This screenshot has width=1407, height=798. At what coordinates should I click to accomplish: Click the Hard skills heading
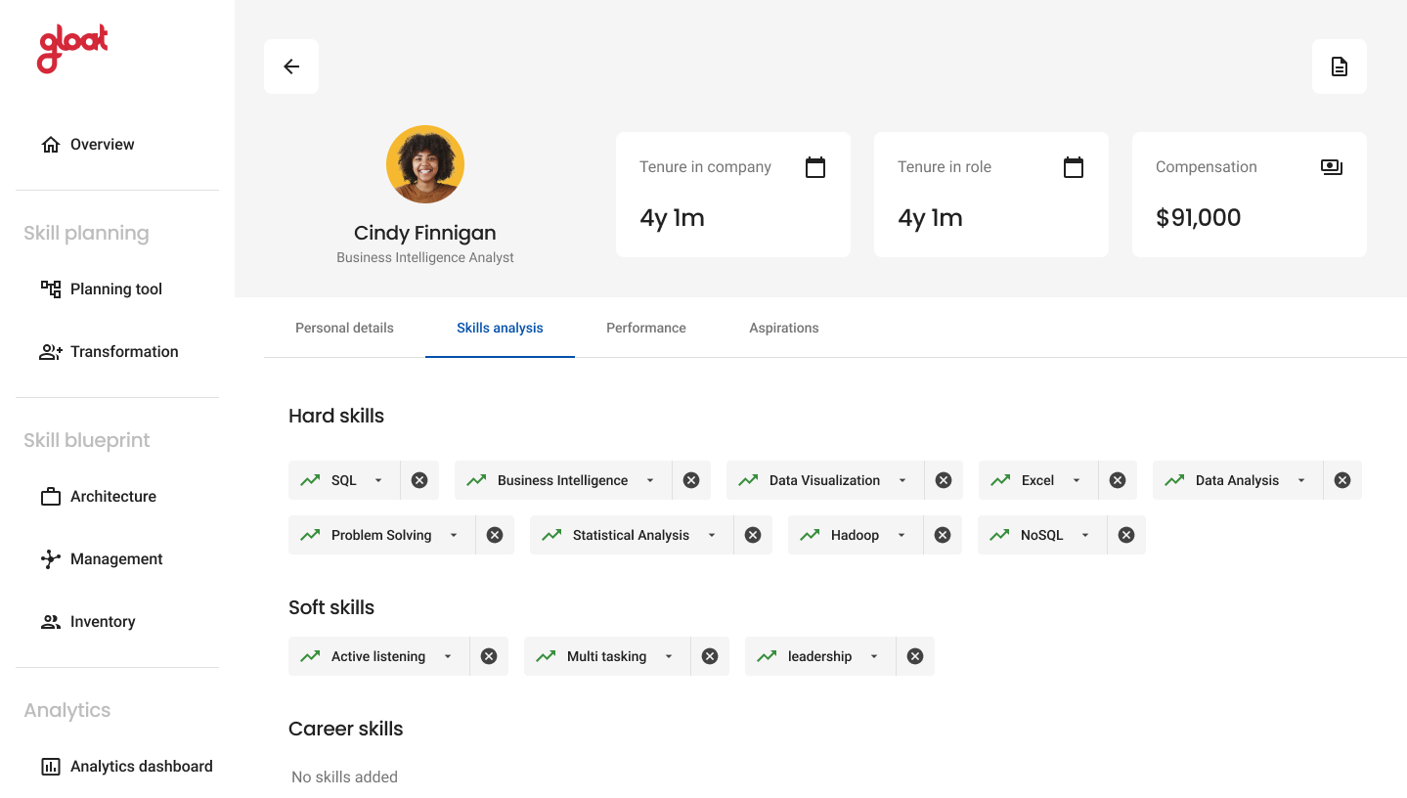tap(336, 416)
